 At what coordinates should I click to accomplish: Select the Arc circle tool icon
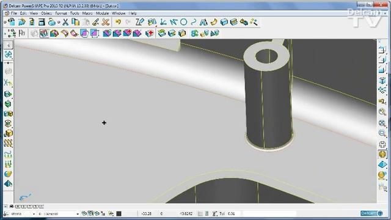pos(183,22)
